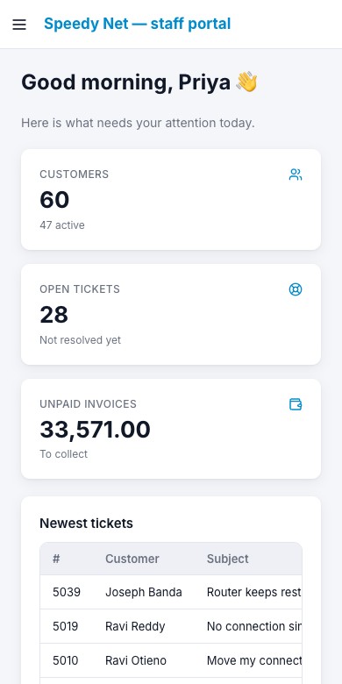Screen dimensions: 342x684
Task: Click the customers people icon
Action: click(x=296, y=175)
